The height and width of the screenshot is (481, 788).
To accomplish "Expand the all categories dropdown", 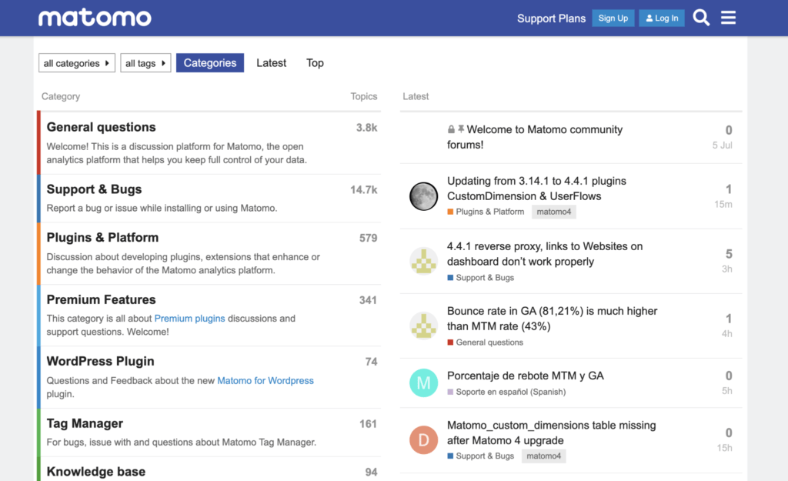I will tap(76, 62).
